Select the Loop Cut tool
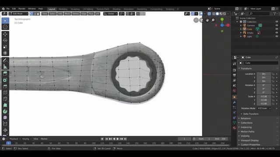 5,92
